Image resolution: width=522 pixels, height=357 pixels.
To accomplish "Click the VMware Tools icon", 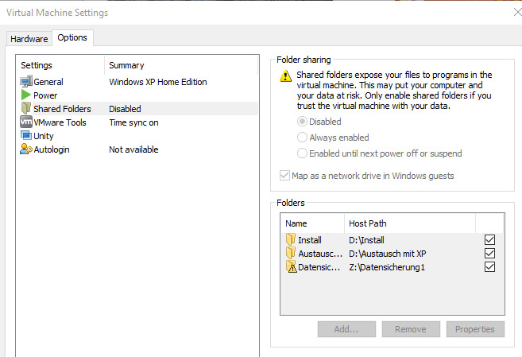I will (x=26, y=122).
